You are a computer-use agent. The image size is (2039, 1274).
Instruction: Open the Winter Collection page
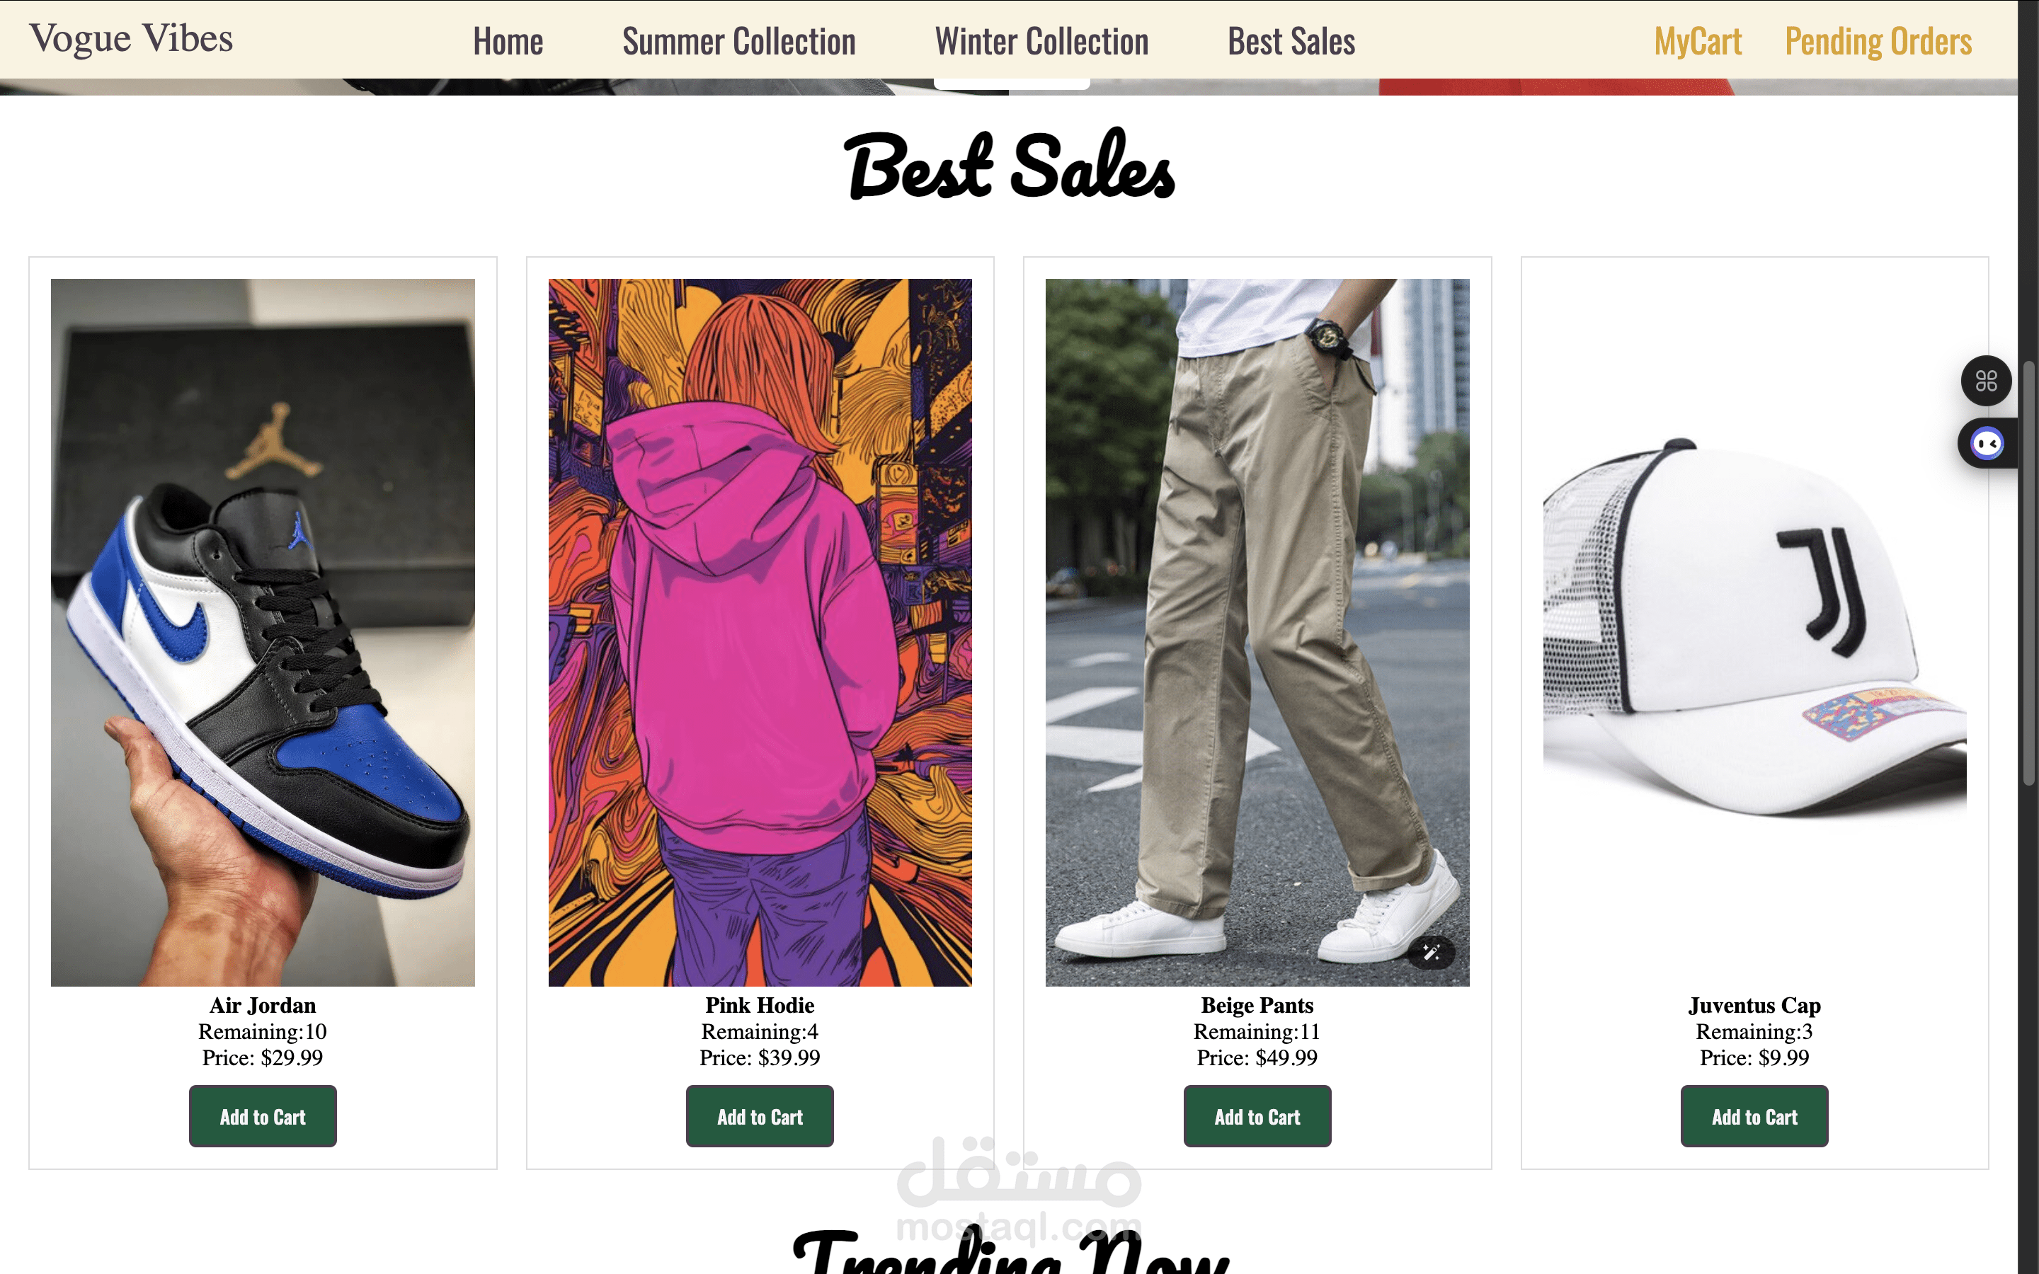pyautogui.click(x=1041, y=41)
